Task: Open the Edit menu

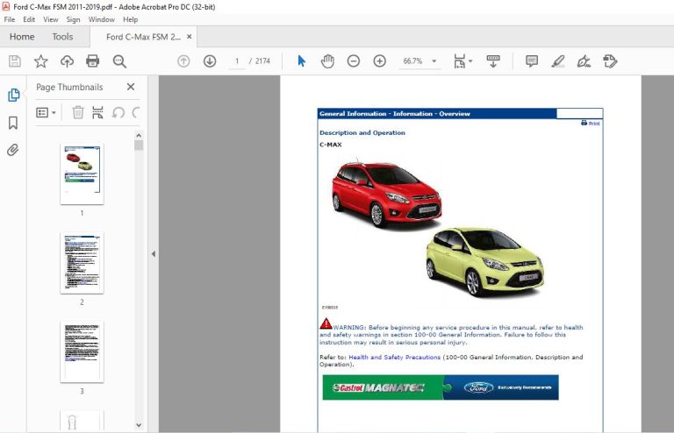Action: point(29,19)
